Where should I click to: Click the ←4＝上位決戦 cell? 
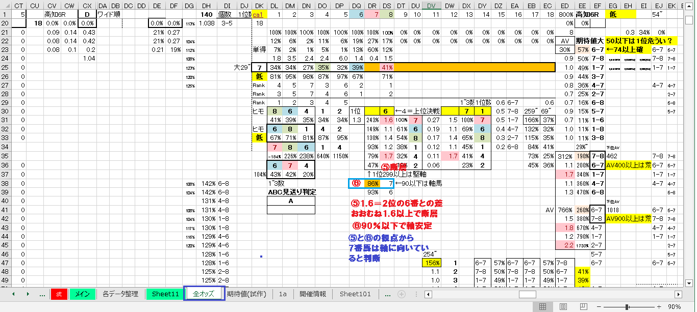tap(416, 111)
